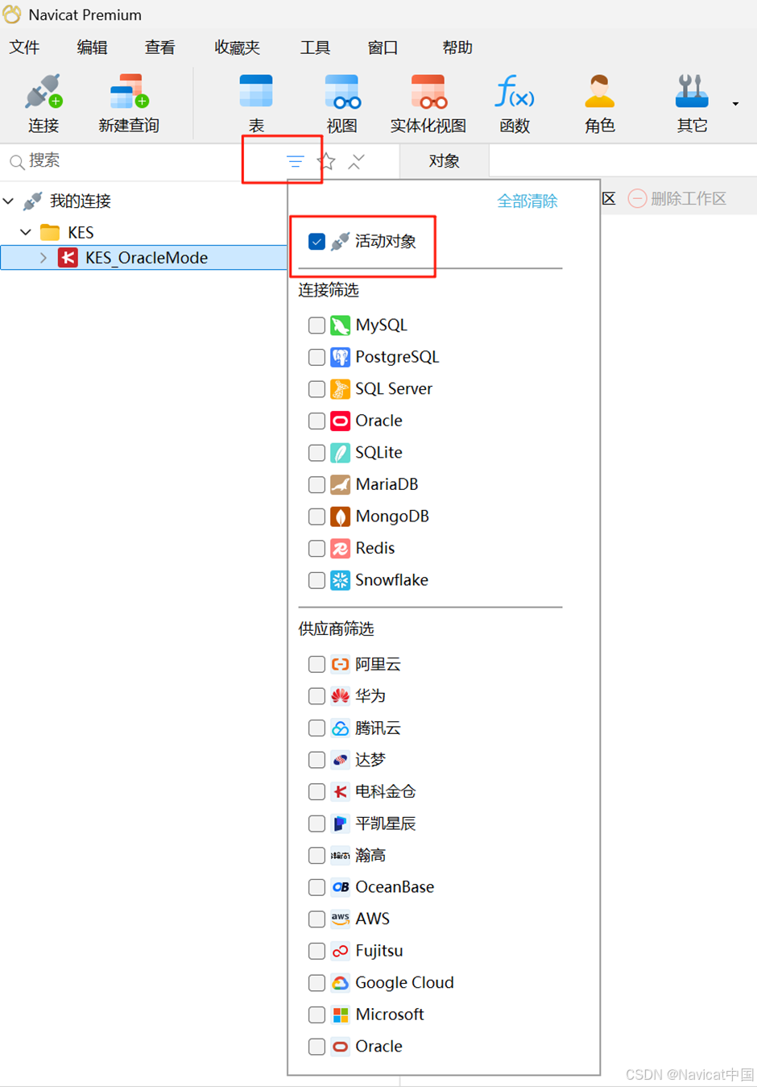
Task: Open the Edit menu
Action: click(x=92, y=48)
